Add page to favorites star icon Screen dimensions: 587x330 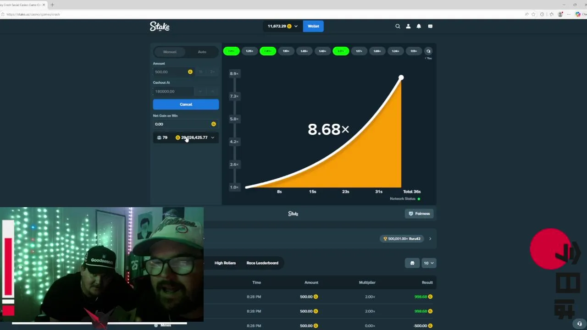click(x=533, y=14)
